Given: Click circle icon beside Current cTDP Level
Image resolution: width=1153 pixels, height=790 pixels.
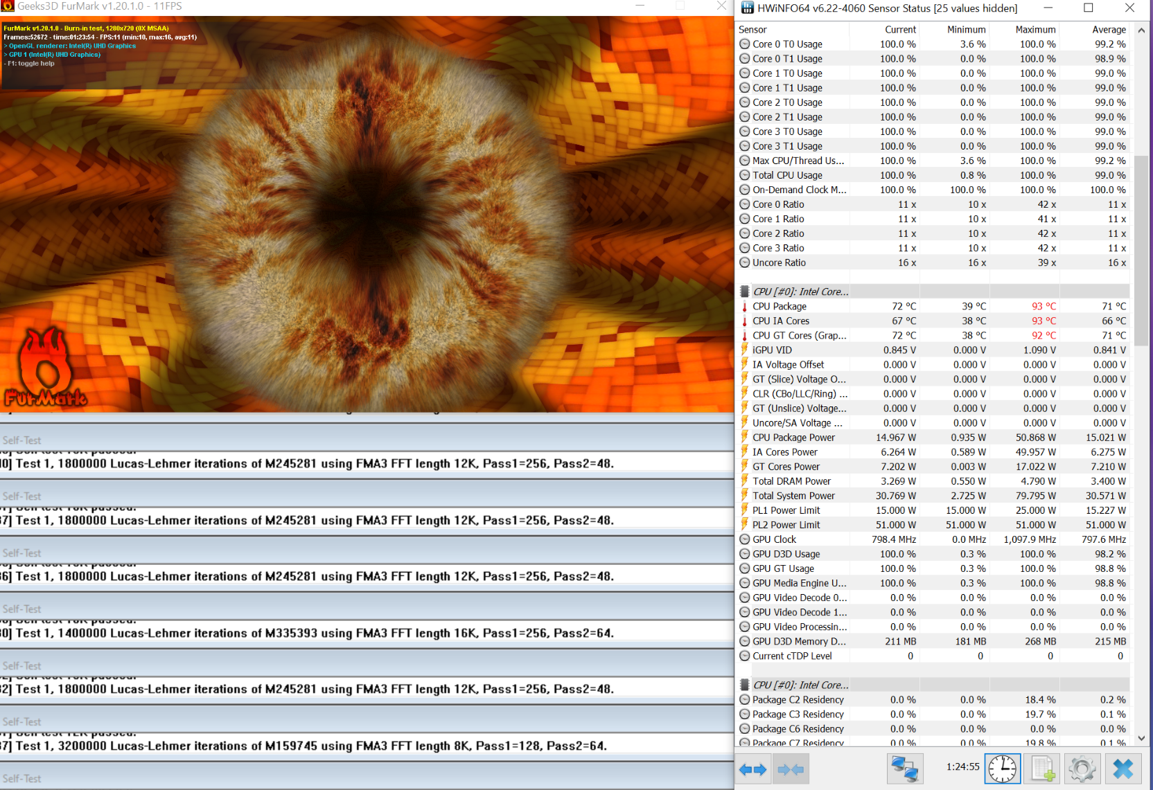Looking at the screenshot, I should [745, 656].
